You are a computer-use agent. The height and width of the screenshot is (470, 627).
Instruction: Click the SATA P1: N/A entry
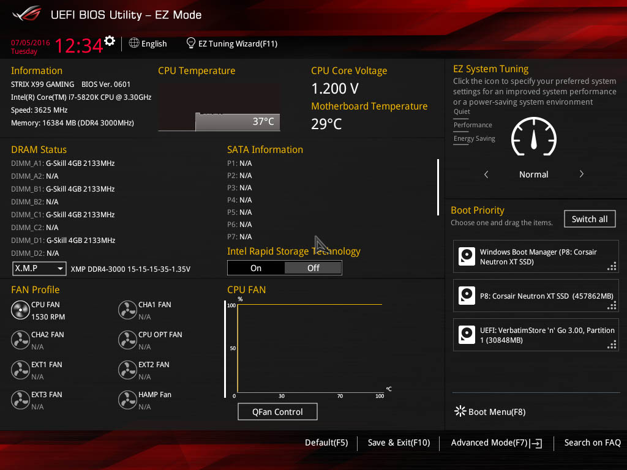tap(239, 163)
